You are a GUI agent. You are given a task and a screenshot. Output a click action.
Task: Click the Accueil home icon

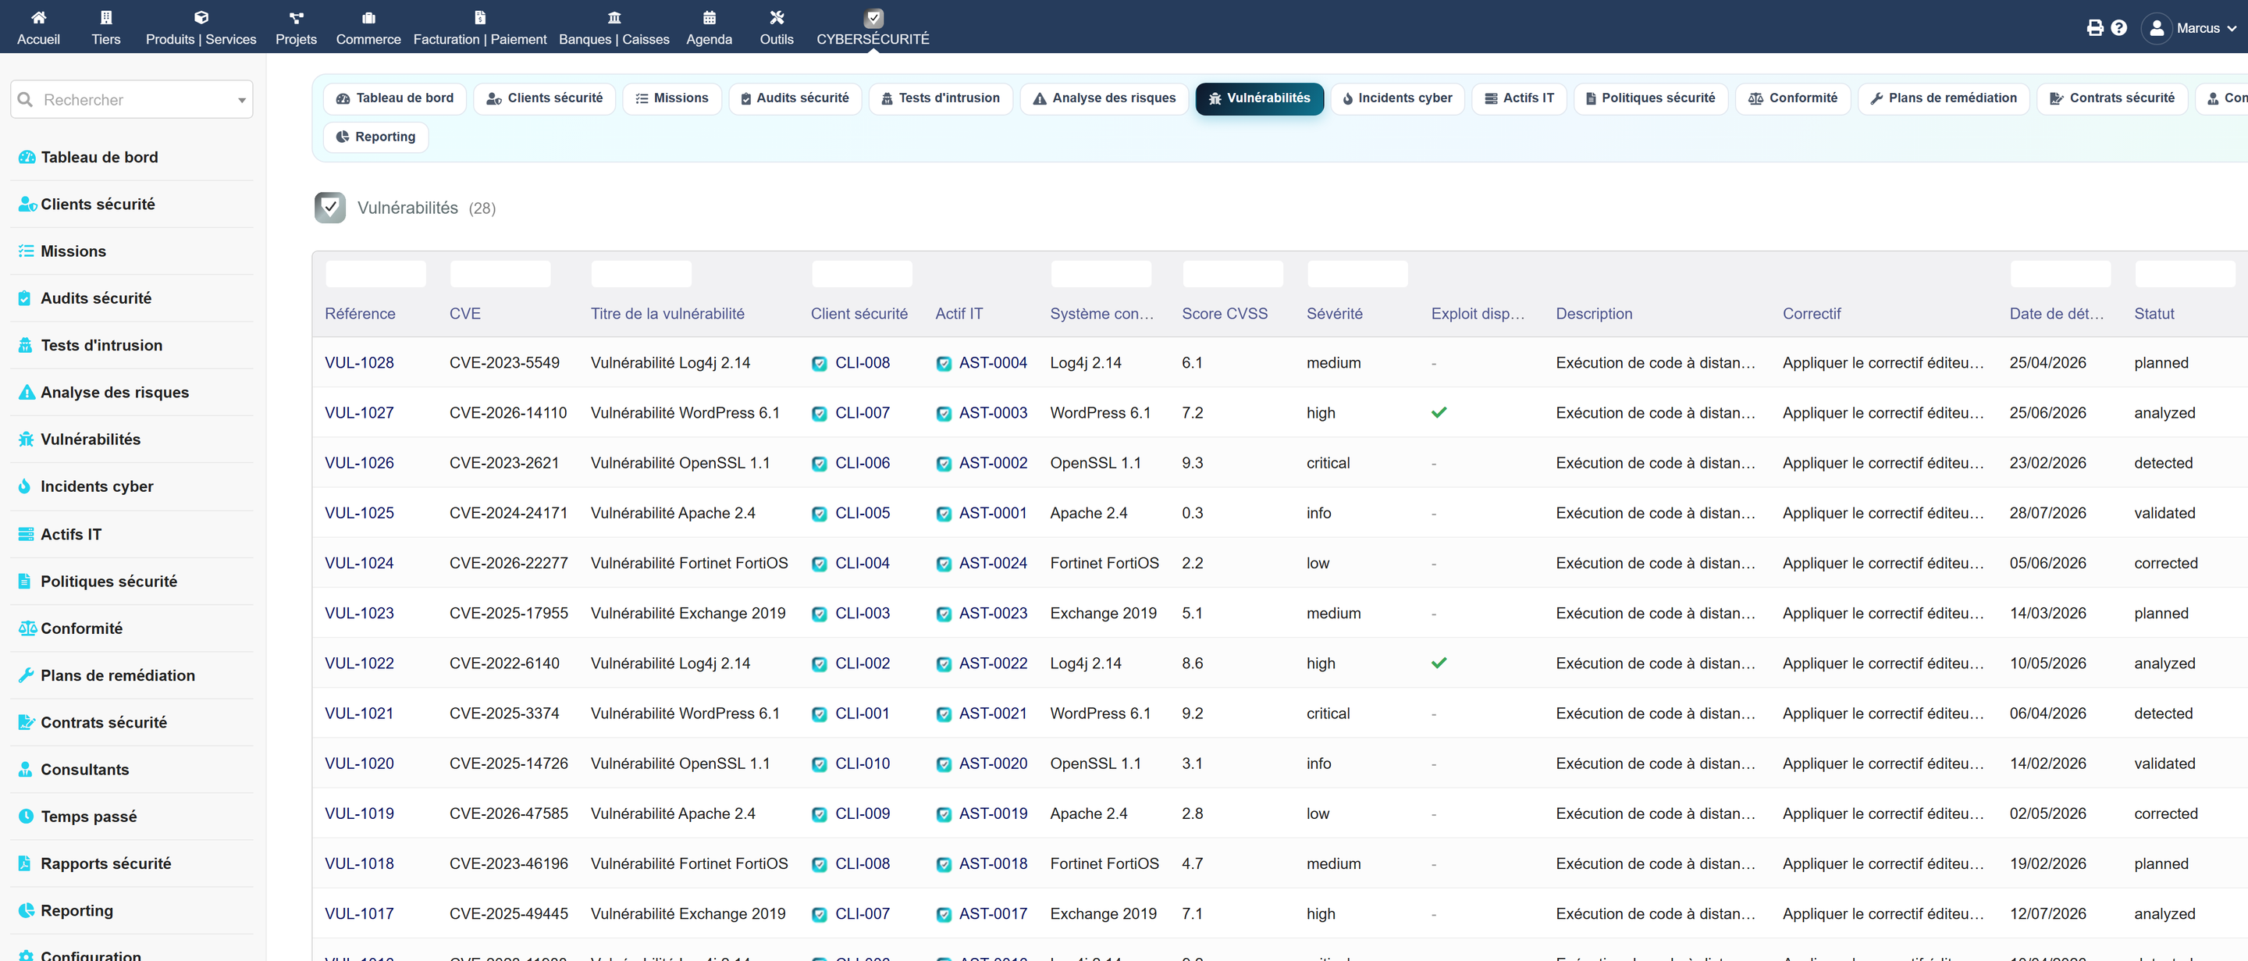38,17
